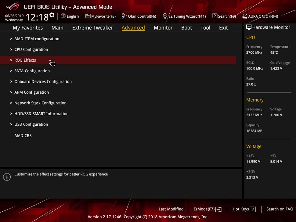
Task: Click the info icon above the description
Action: [7, 177]
